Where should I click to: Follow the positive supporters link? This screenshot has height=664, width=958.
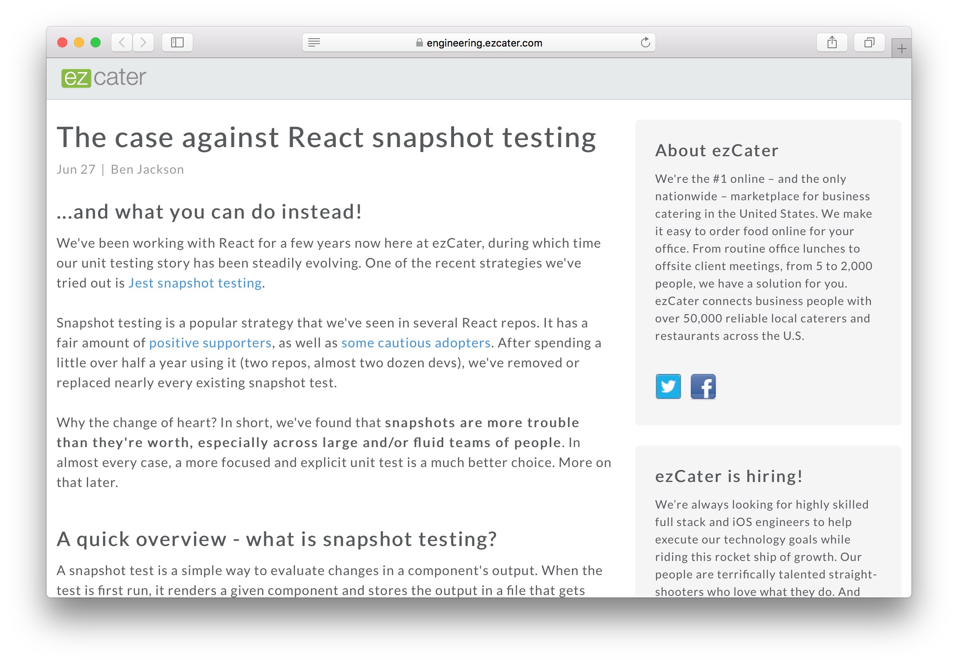(x=210, y=343)
